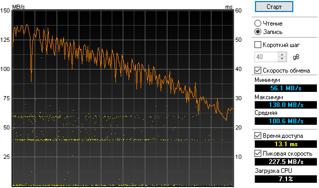Image resolution: width=319 pixels, height=188 pixels.
Task: Click the Старт button
Action: click(274, 7)
